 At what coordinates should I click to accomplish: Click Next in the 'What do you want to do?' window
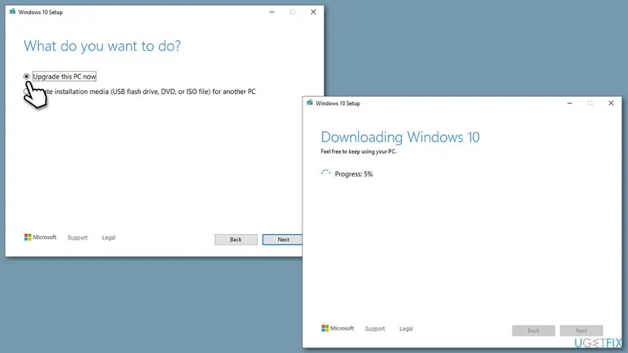pos(283,239)
